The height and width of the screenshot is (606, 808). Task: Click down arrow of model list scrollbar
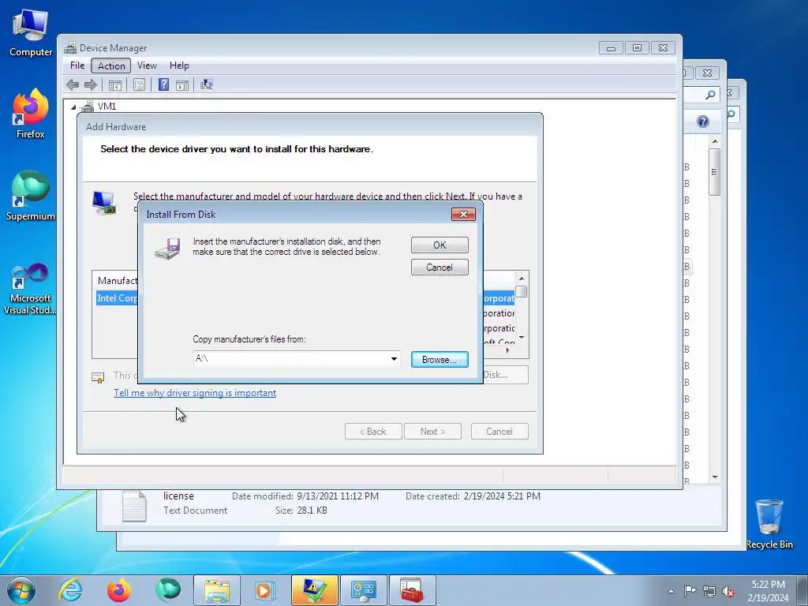click(x=522, y=338)
